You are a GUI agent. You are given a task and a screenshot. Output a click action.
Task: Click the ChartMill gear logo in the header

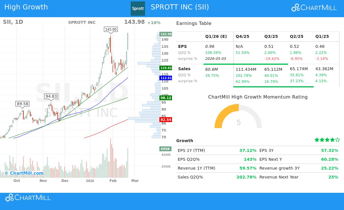click(295, 7)
